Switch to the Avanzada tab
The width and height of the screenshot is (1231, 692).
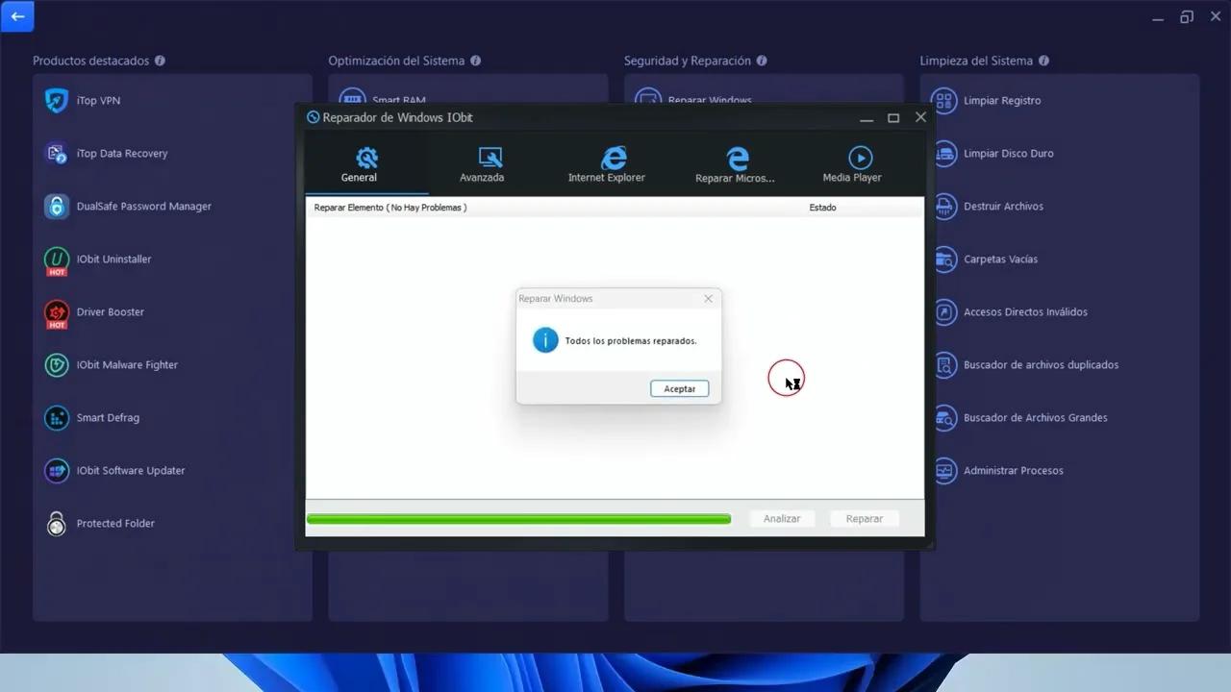click(x=482, y=163)
